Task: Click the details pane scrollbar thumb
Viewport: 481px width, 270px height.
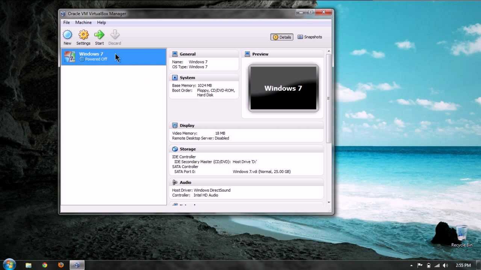Action: [x=329, y=98]
